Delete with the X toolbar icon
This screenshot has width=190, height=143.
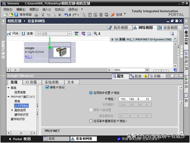pyautogui.click(x=60, y=15)
